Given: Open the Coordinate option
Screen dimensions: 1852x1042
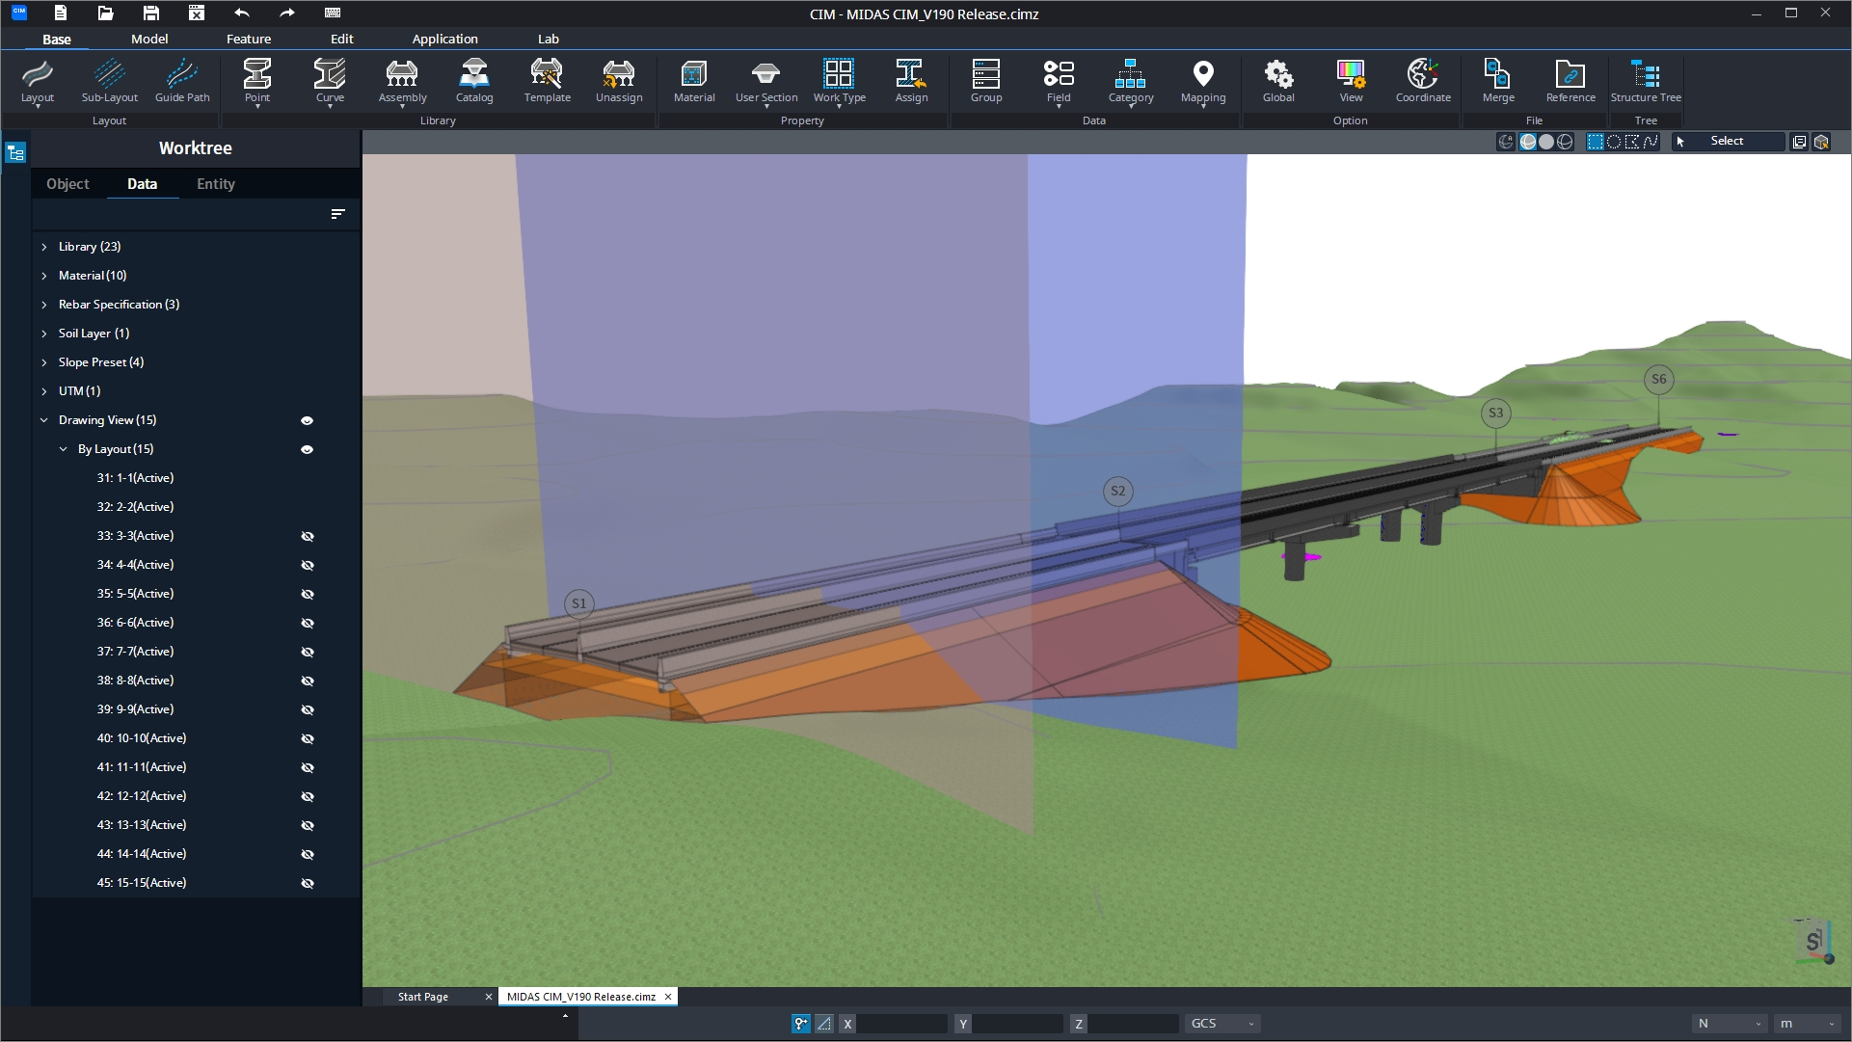Looking at the screenshot, I should (x=1423, y=81).
